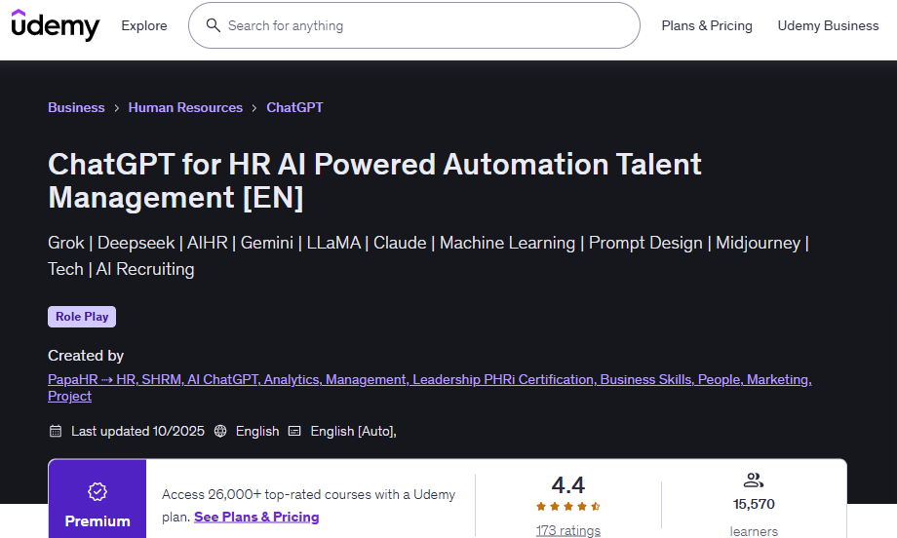Viewport: 897px width, 538px height.
Task: Click the search magnifier icon
Action: point(213,25)
